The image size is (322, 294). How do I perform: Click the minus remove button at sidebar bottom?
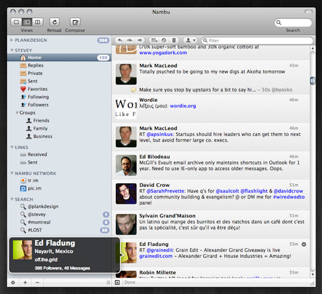(37, 282)
